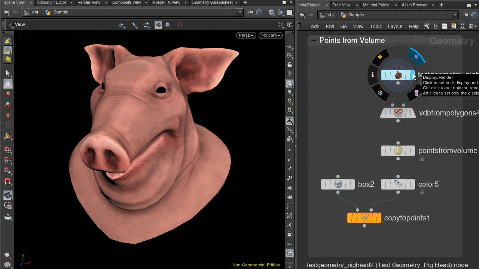Open the Tools menu in network editor
This screenshot has width=479, height=269.
point(376,26)
